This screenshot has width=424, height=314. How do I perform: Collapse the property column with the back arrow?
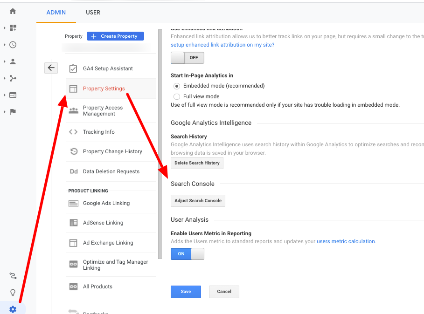pos(51,68)
